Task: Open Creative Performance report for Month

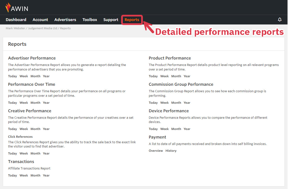Action: (35, 129)
